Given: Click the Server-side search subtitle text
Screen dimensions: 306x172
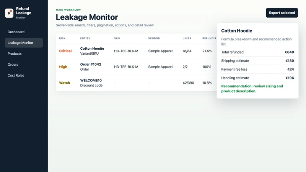Looking at the screenshot, I should 105,25.
